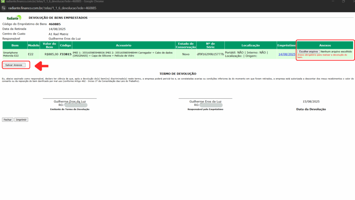Click the Localização column header
The width and height of the screenshot is (355, 200).
coord(250,45)
